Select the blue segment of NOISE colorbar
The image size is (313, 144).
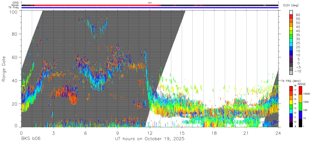coord(300,115)
